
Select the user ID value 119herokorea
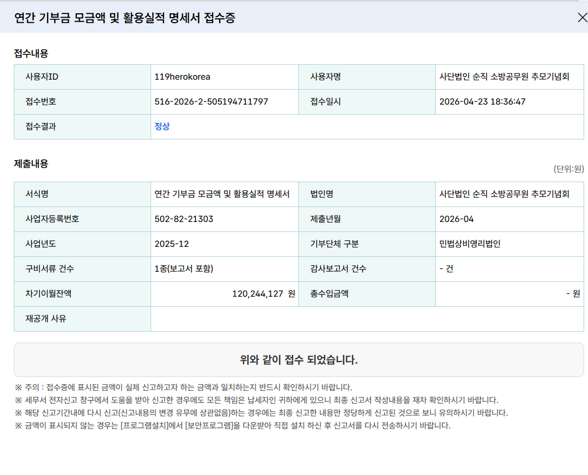click(x=182, y=76)
